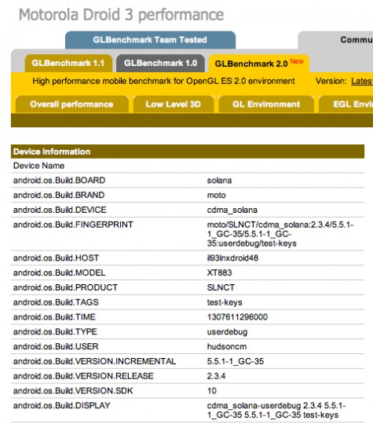
Task: Open the GL Environment tab
Action: coord(266,104)
